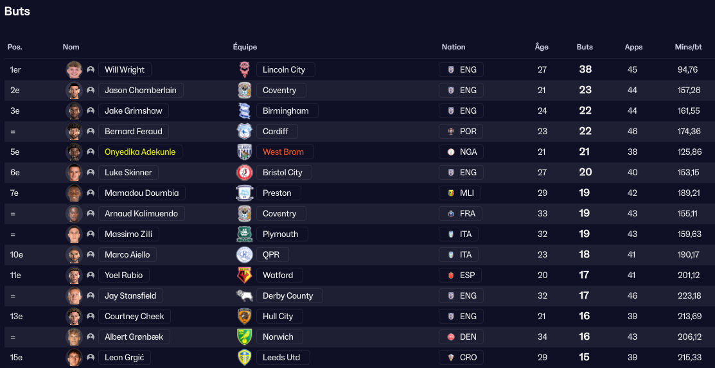
Task: Click the Watford club crest icon
Action: coord(244,275)
